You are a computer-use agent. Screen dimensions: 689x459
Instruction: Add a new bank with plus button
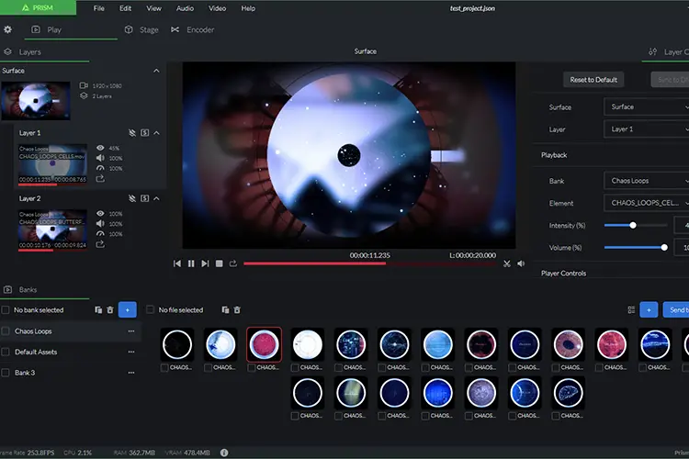click(x=128, y=309)
